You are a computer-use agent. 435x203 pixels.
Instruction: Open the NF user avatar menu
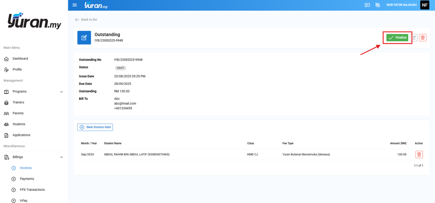425,5
